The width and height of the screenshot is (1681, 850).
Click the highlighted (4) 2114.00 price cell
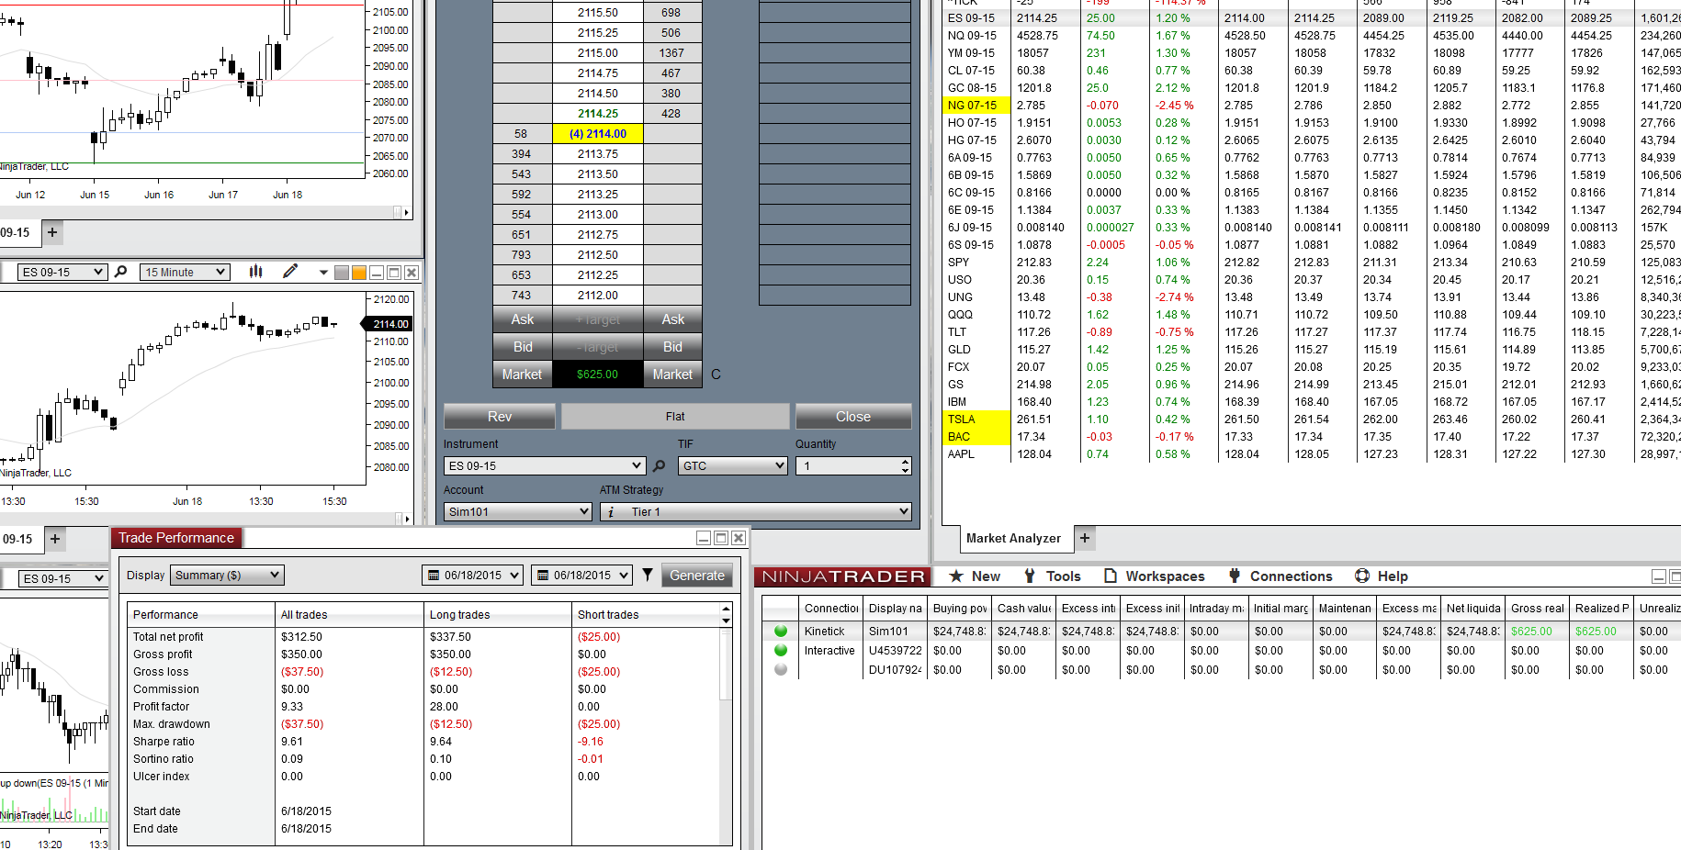pos(598,134)
